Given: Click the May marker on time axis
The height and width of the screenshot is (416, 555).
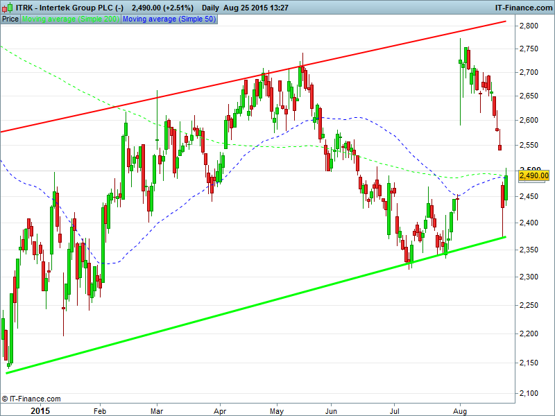Looking at the screenshot, I should (x=277, y=409).
